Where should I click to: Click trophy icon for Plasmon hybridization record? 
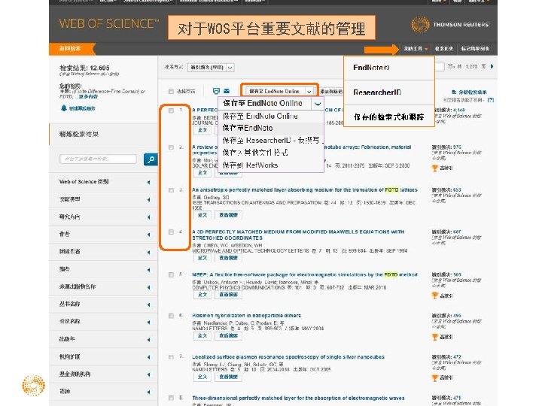[435, 337]
